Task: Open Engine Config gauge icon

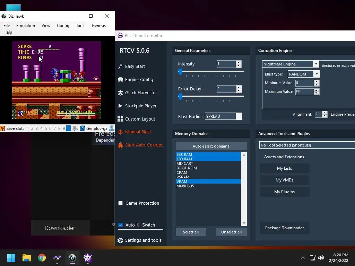Action: pos(120,79)
